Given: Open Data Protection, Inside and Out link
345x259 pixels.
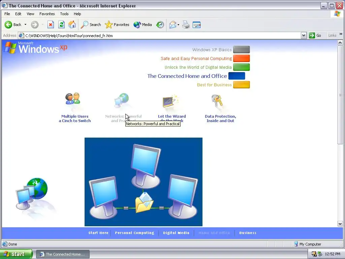Looking at the screenshot, I should pos(220,118).
